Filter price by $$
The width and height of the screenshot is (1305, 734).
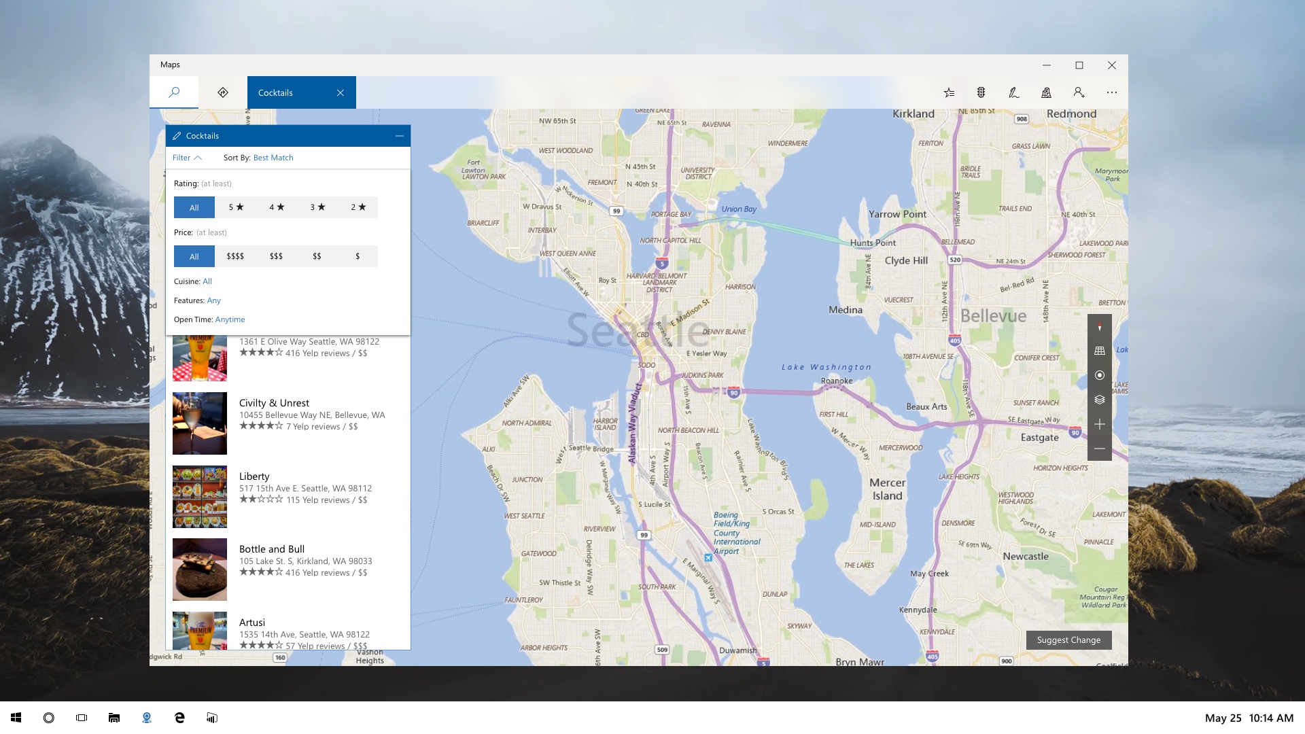coord(317,256)
